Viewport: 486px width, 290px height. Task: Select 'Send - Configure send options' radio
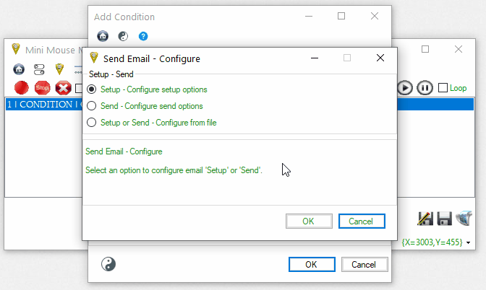[91, 106]
